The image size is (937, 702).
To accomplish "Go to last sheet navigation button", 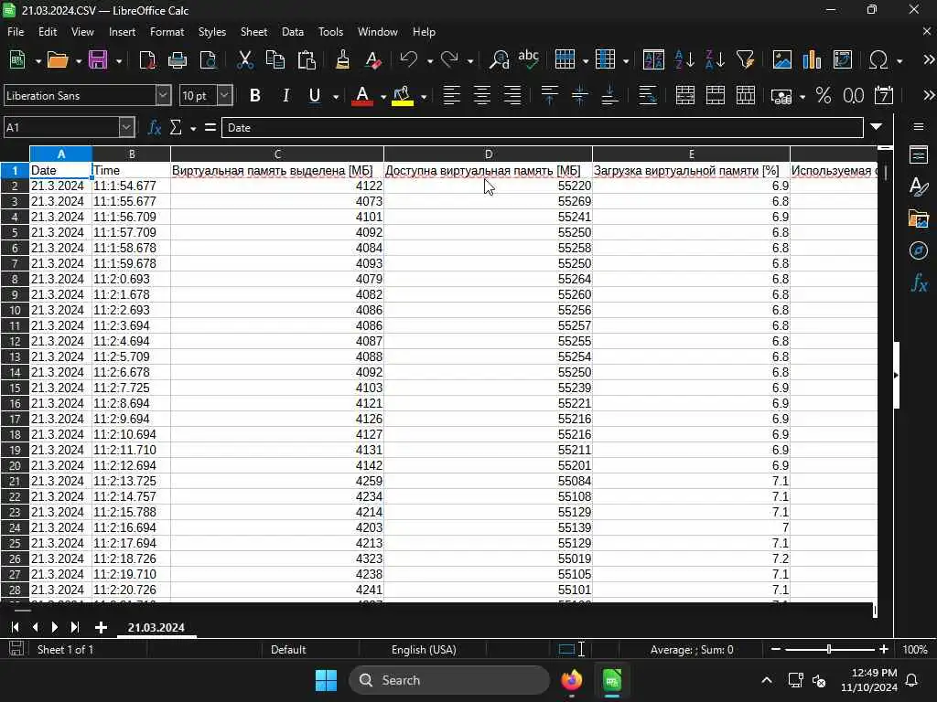I will point(75,627).
